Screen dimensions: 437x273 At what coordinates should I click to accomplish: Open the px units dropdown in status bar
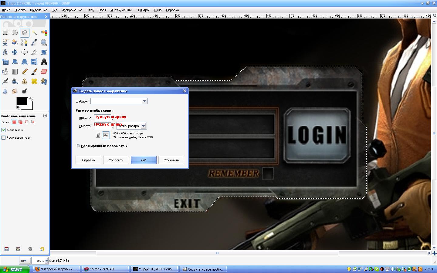click(25, 261)
